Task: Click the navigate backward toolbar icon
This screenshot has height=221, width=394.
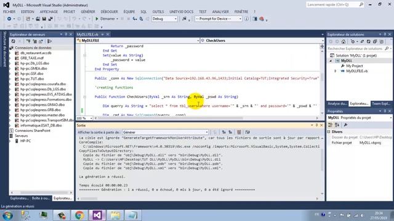Action: coord(9,19)
